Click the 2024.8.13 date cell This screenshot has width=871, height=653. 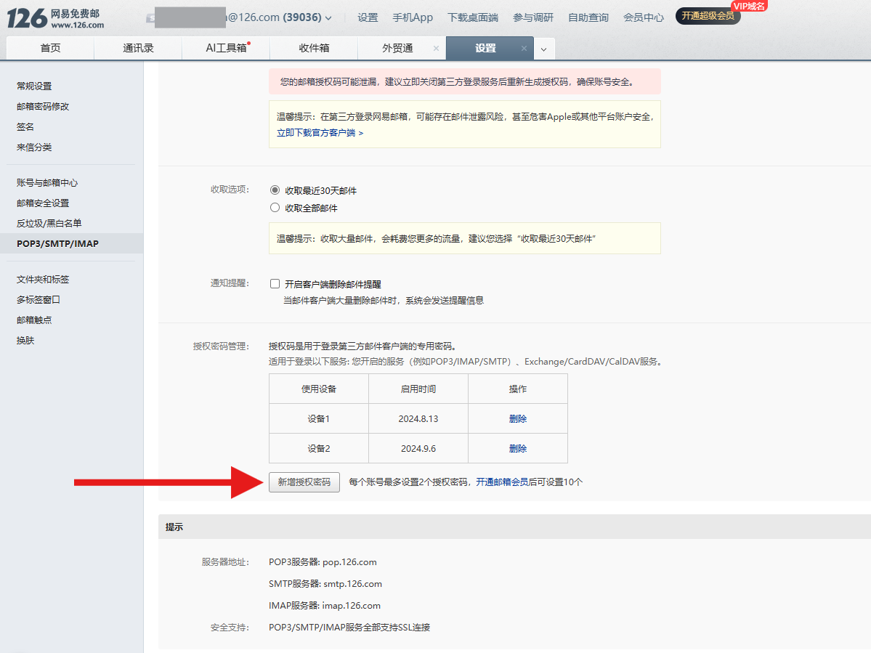click(418, 418)
